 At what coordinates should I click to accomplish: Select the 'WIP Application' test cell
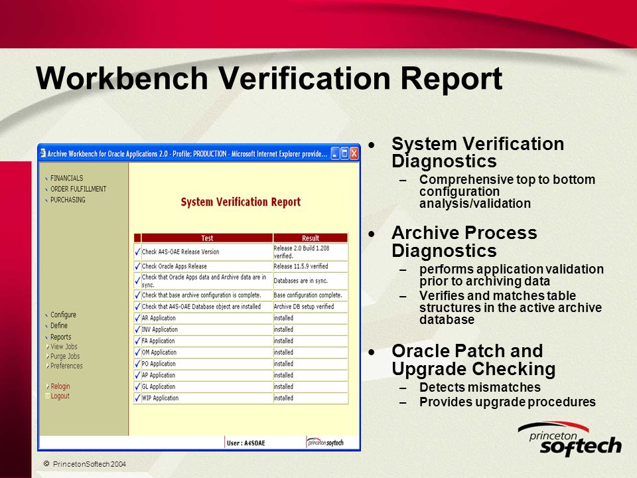(x=207, y=398)
